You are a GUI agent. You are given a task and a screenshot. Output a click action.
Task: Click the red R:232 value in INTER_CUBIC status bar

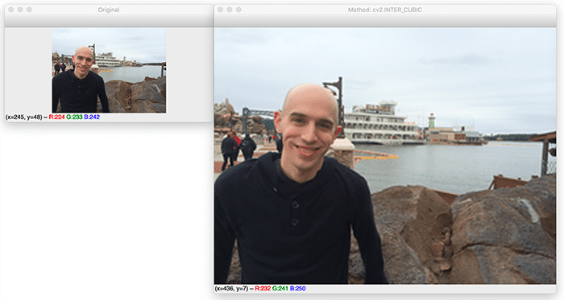263,288
